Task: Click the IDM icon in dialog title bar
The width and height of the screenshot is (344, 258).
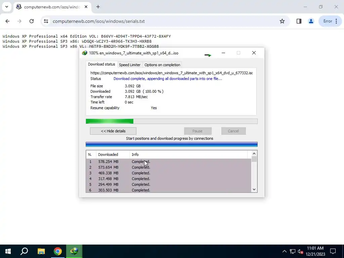Action: pyautogui.click(x=84, y=53)
